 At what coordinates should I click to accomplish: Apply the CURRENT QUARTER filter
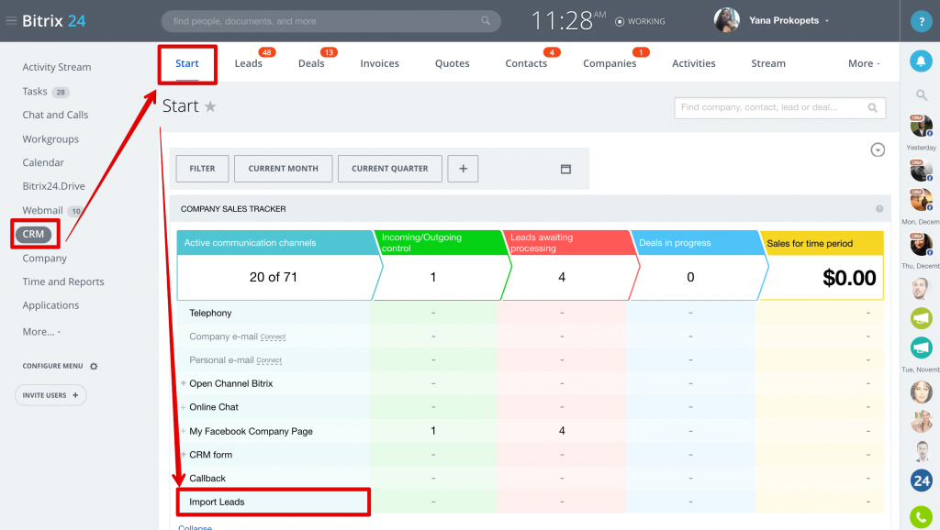click(389, 169)
